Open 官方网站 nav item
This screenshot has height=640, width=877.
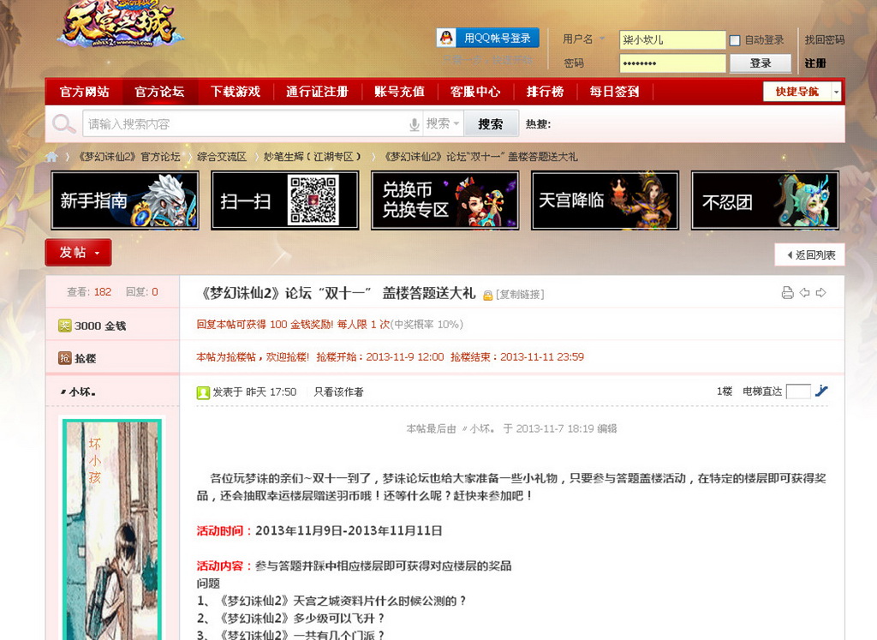[x=85, y=91]
